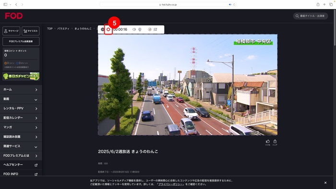Click バラエティ breadcrumb link
This screenshot has height=189, width=336.
click(63, 28)
